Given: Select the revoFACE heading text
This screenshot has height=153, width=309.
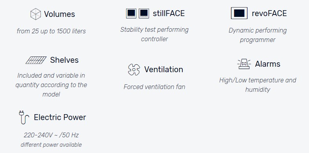Looking at the screenshot, I should [269, 13].
